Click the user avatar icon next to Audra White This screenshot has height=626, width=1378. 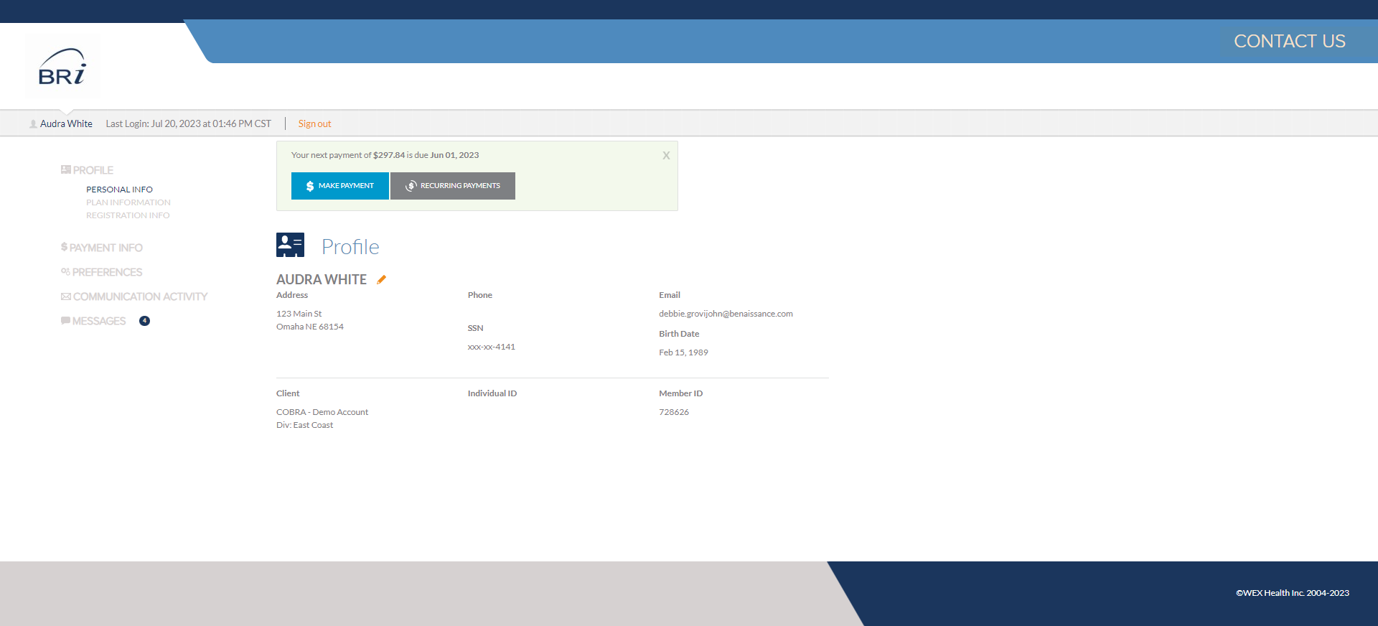point(33,124)
